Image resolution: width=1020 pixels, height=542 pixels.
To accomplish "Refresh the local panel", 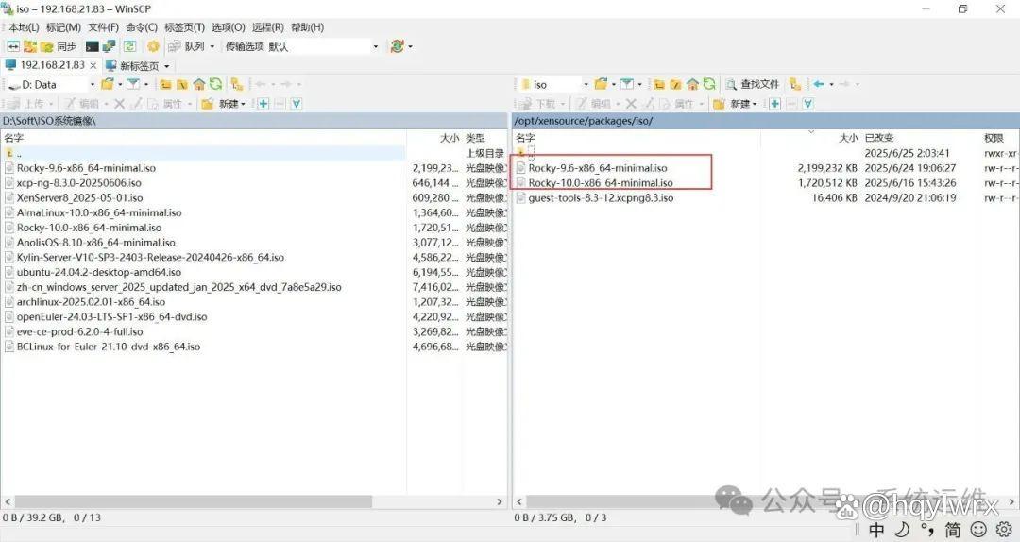I will (216, 84).
